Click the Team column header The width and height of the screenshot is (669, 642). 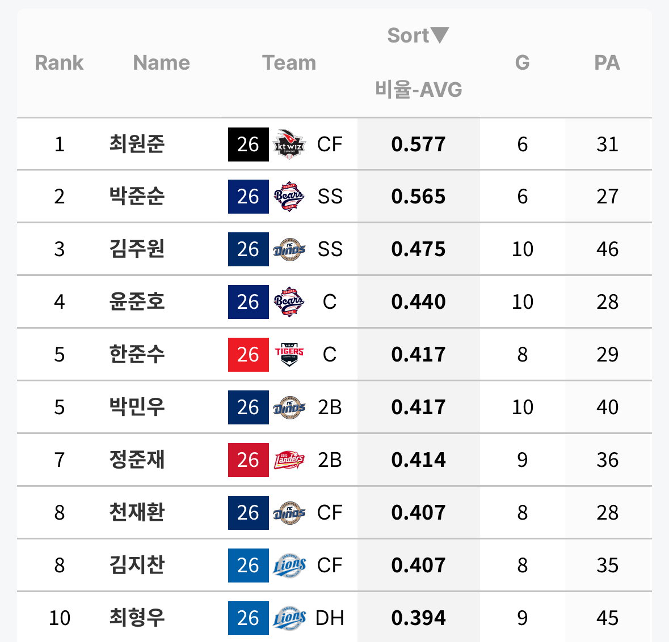289,63
